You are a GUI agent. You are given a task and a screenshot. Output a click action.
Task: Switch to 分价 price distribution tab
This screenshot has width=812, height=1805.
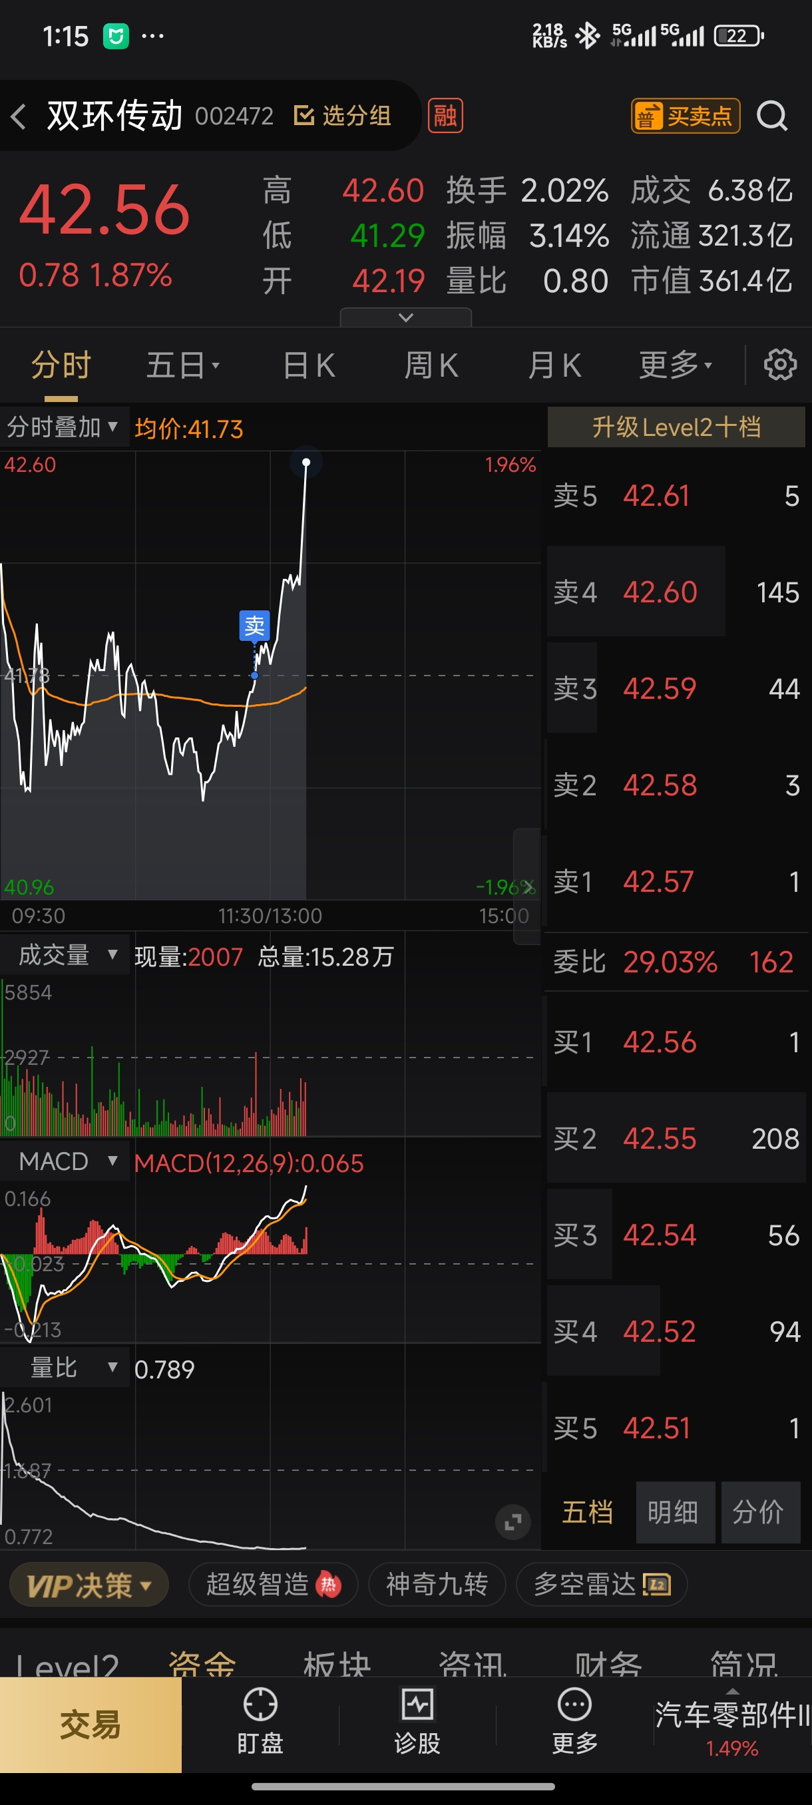click(761, 1512)
